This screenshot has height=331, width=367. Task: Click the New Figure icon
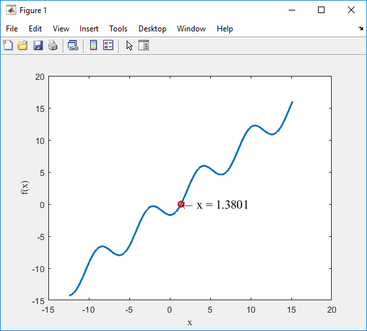8,45
